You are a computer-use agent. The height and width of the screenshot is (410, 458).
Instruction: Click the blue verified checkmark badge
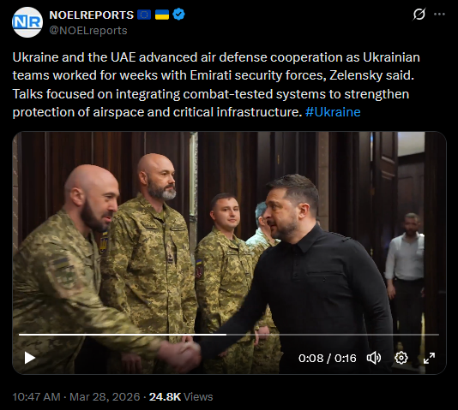(x=178, y=15)
